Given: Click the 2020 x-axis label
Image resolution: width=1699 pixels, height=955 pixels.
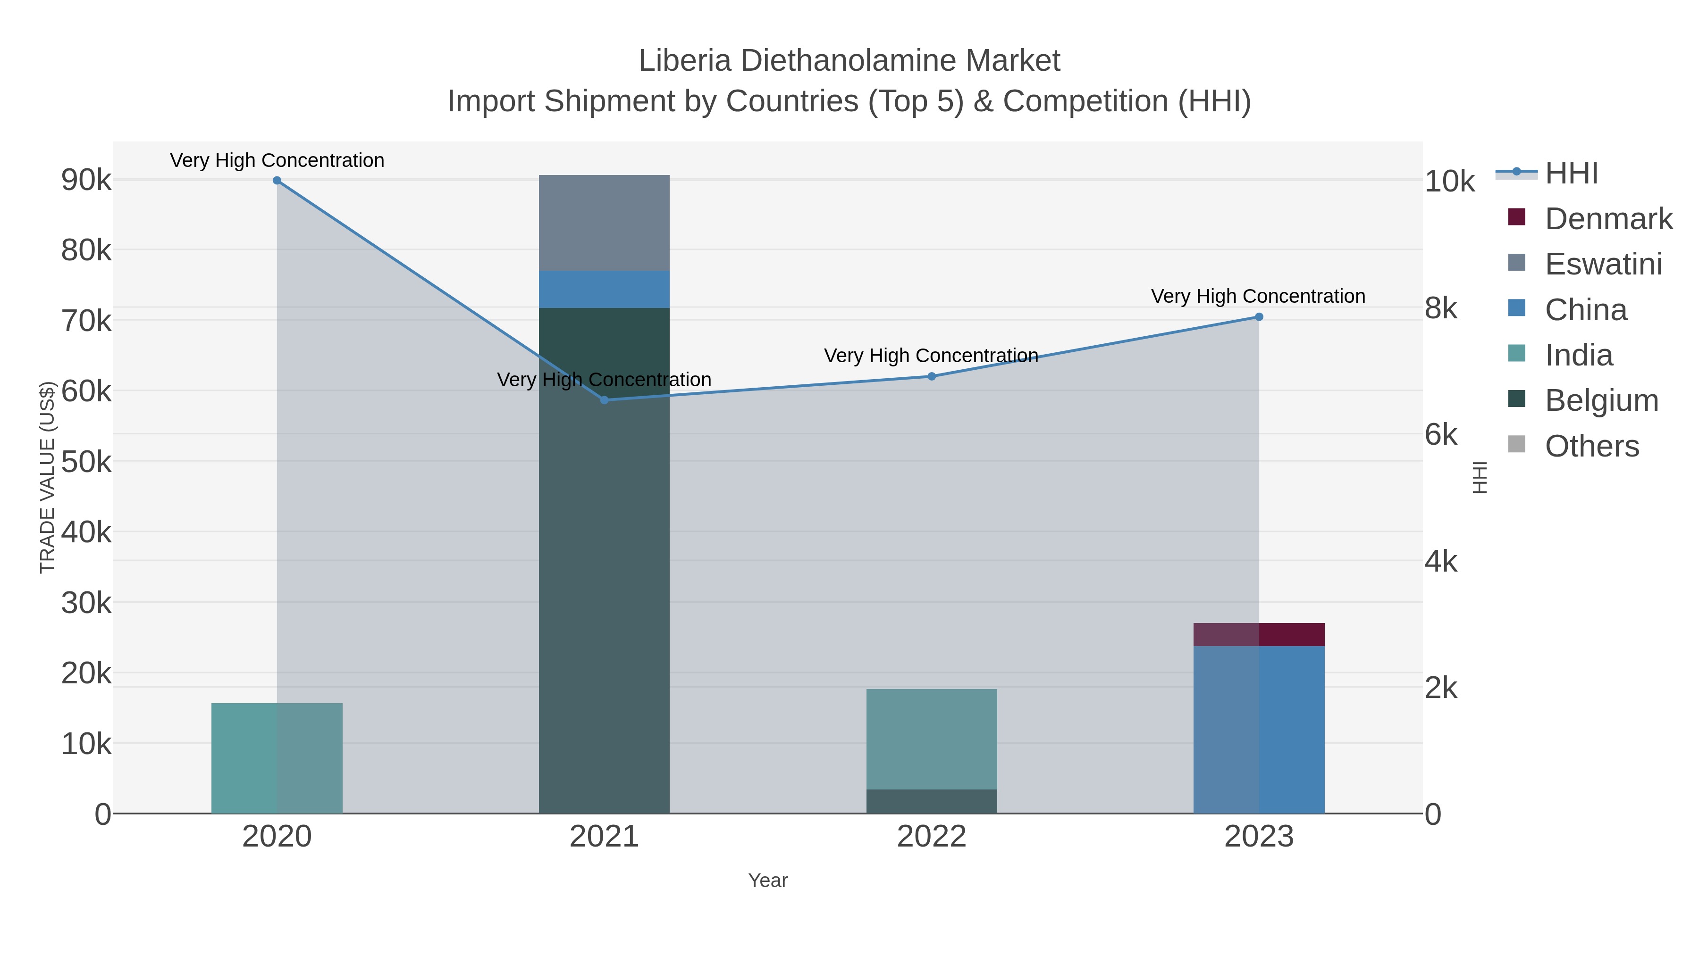Looking at the screenshot, I should pyautogui.click(x=277, y=837).
